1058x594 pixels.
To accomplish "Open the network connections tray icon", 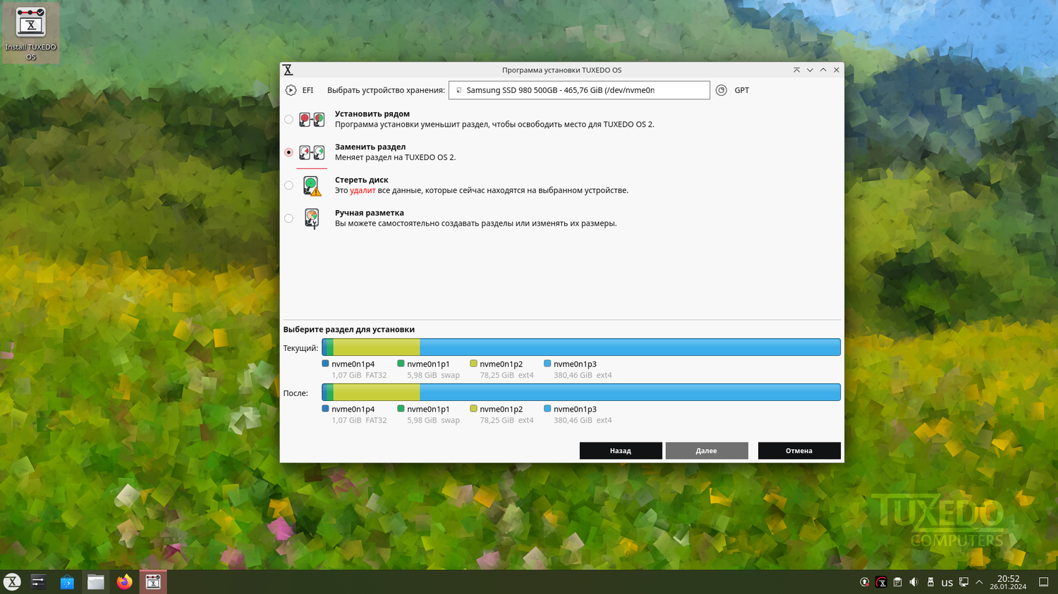I will 963,582.
